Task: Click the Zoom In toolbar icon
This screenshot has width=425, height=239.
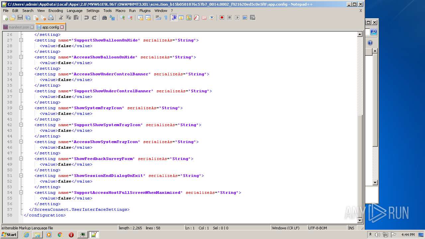Action: pyautogui.click(x=123, y=18)
